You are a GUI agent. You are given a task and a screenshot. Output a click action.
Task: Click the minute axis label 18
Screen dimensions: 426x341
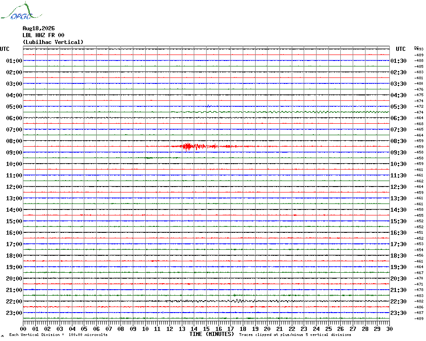click(x=243, y=329)
